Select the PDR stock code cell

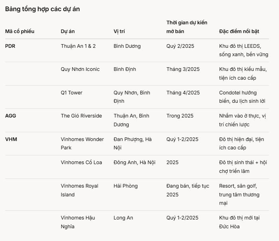[10, 46]
